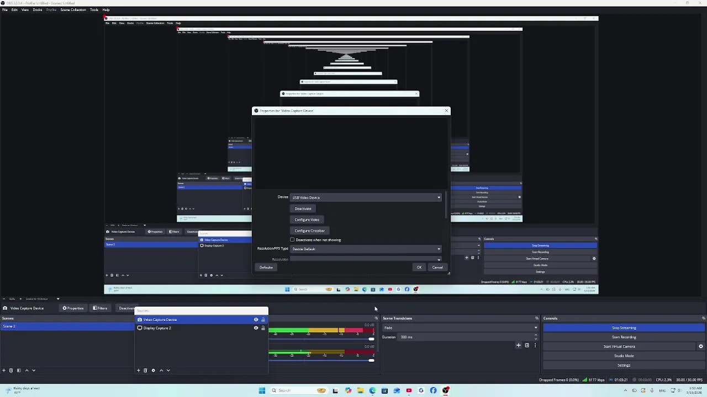Move scene up arrow in Scenes panel

pos(27,371)
